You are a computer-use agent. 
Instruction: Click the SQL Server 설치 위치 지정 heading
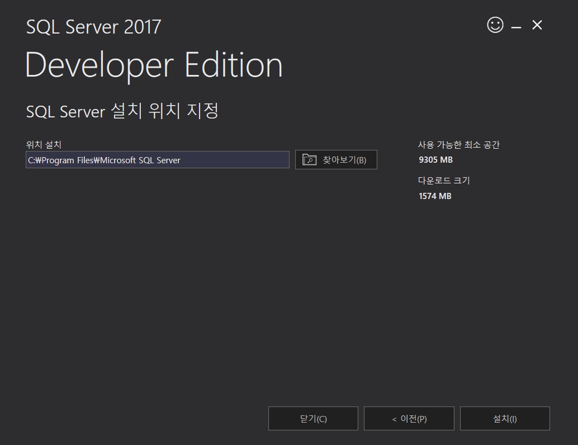[x=122, y=111]
